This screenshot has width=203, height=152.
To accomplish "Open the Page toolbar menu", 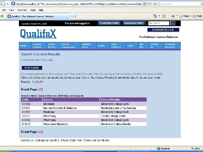I will (x=185, y=16).
